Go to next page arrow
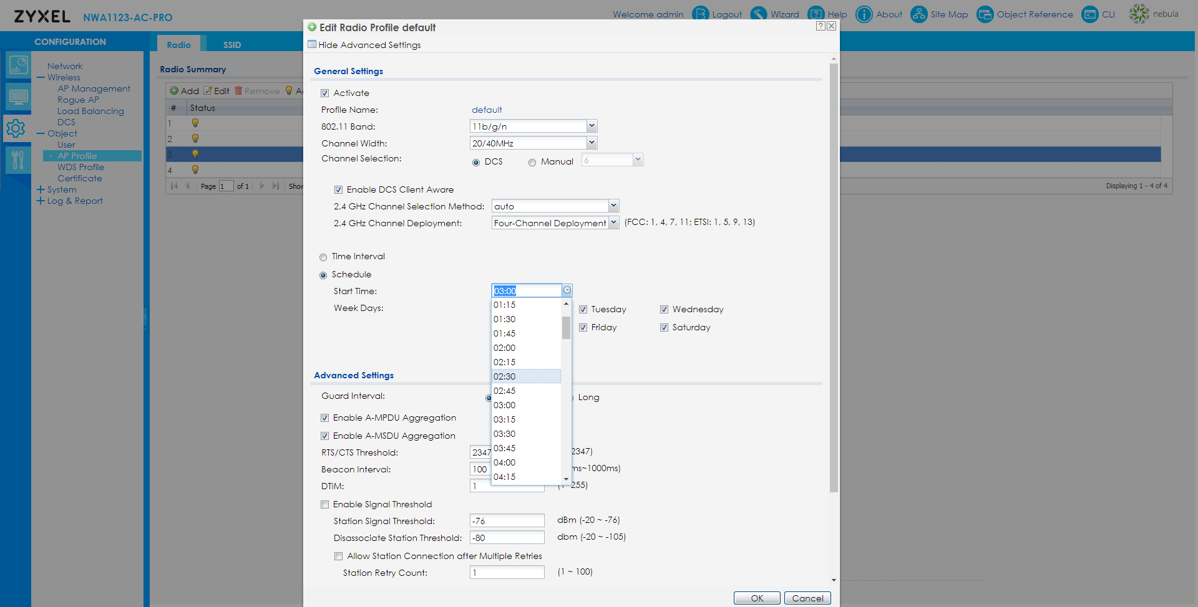Image resolution: width=1198 pixels, height=607 pixels. coord(262,186)
